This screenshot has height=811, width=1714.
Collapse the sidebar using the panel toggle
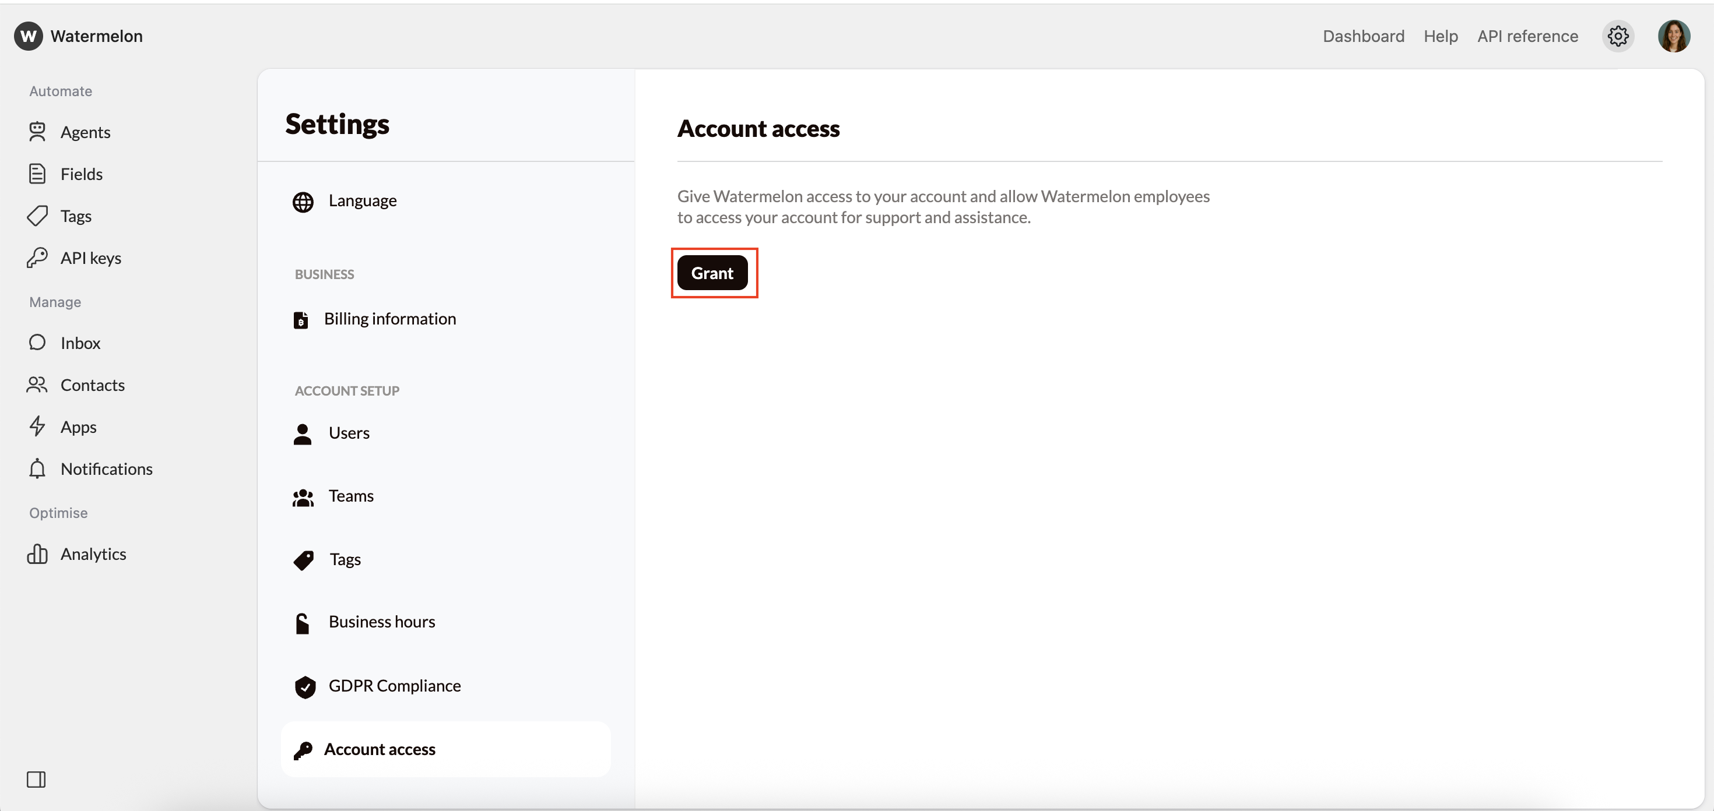coord(37,779)
